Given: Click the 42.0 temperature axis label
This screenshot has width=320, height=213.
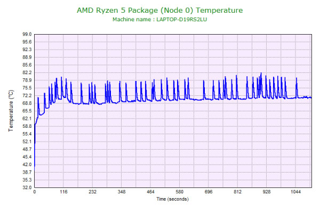Looking at the screenshot, I should pyautogui.click(x=27, y=165).
